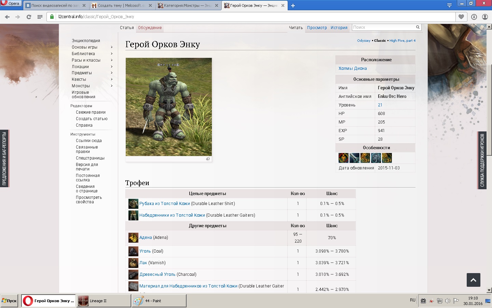The image size is (492, 308).
Task: Select the Просмотр view tab
Action: click(x=317, y=28)
